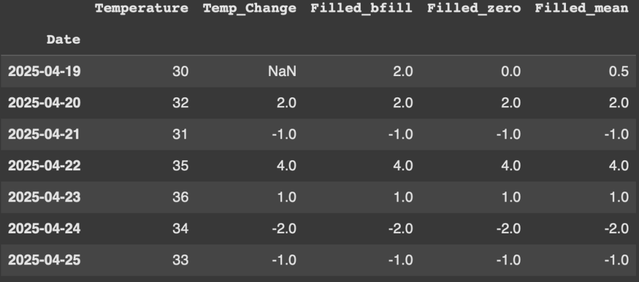Screen dimensions: 639x282
Task: Select the Temp_Change column header
Action: [x=249, y=9]
